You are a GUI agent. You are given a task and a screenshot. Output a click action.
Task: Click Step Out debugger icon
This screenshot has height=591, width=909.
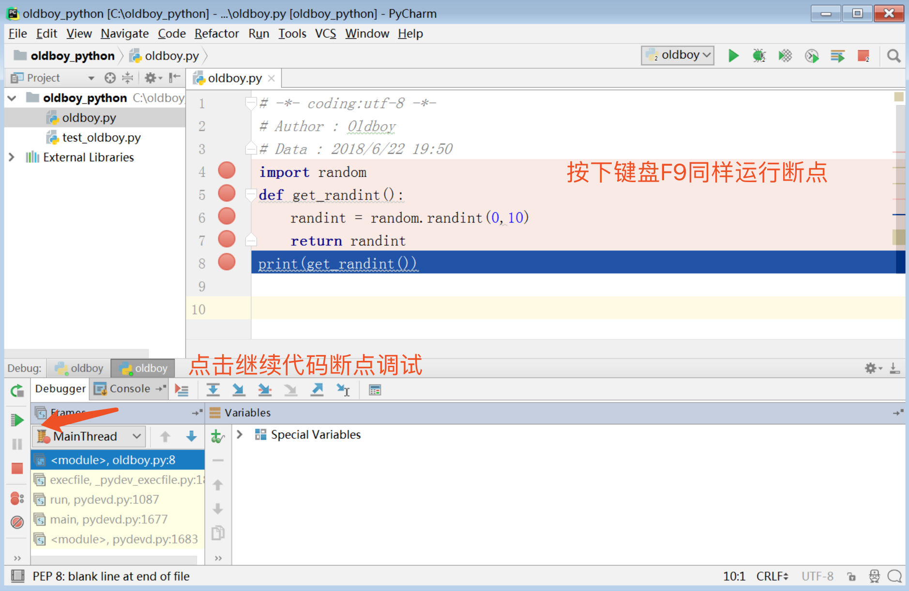(x=317, y=390)
